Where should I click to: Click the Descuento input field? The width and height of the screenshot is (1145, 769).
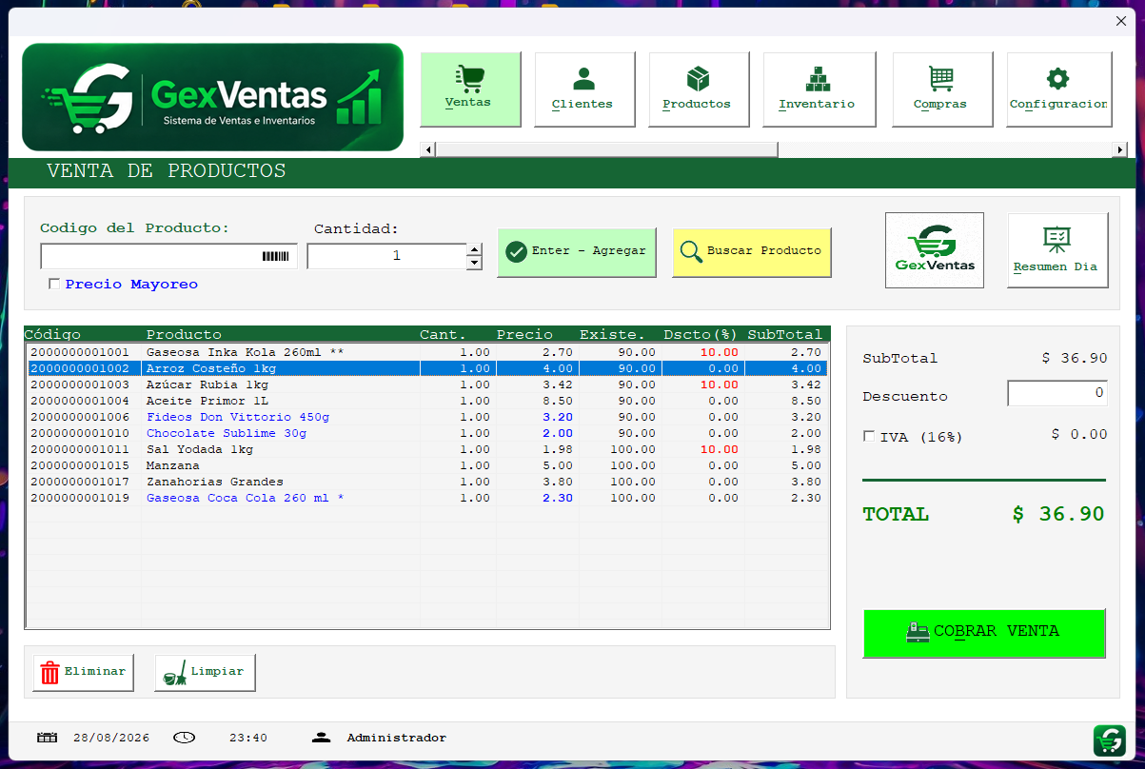(1057, 393)
